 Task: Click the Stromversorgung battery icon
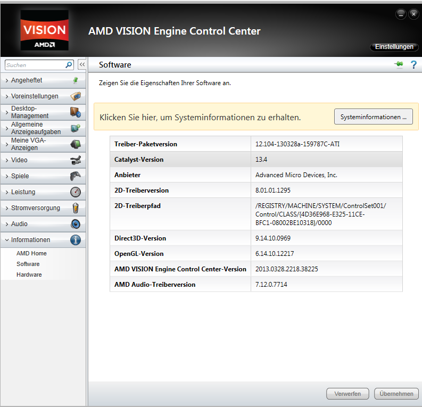(x=76, y=208)
